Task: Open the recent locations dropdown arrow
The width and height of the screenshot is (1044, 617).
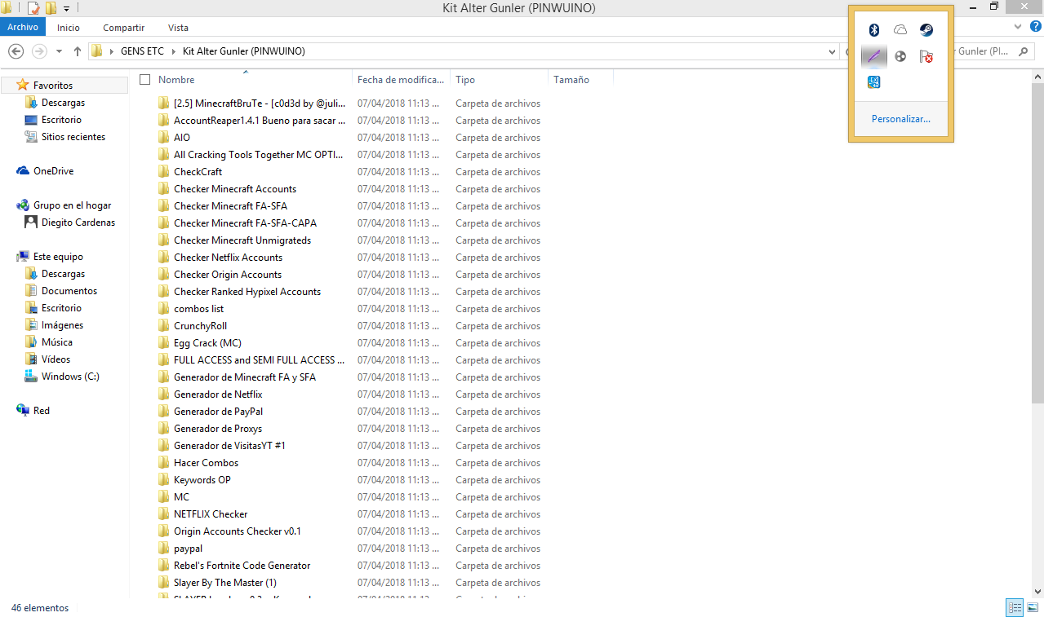Action: 59,51
